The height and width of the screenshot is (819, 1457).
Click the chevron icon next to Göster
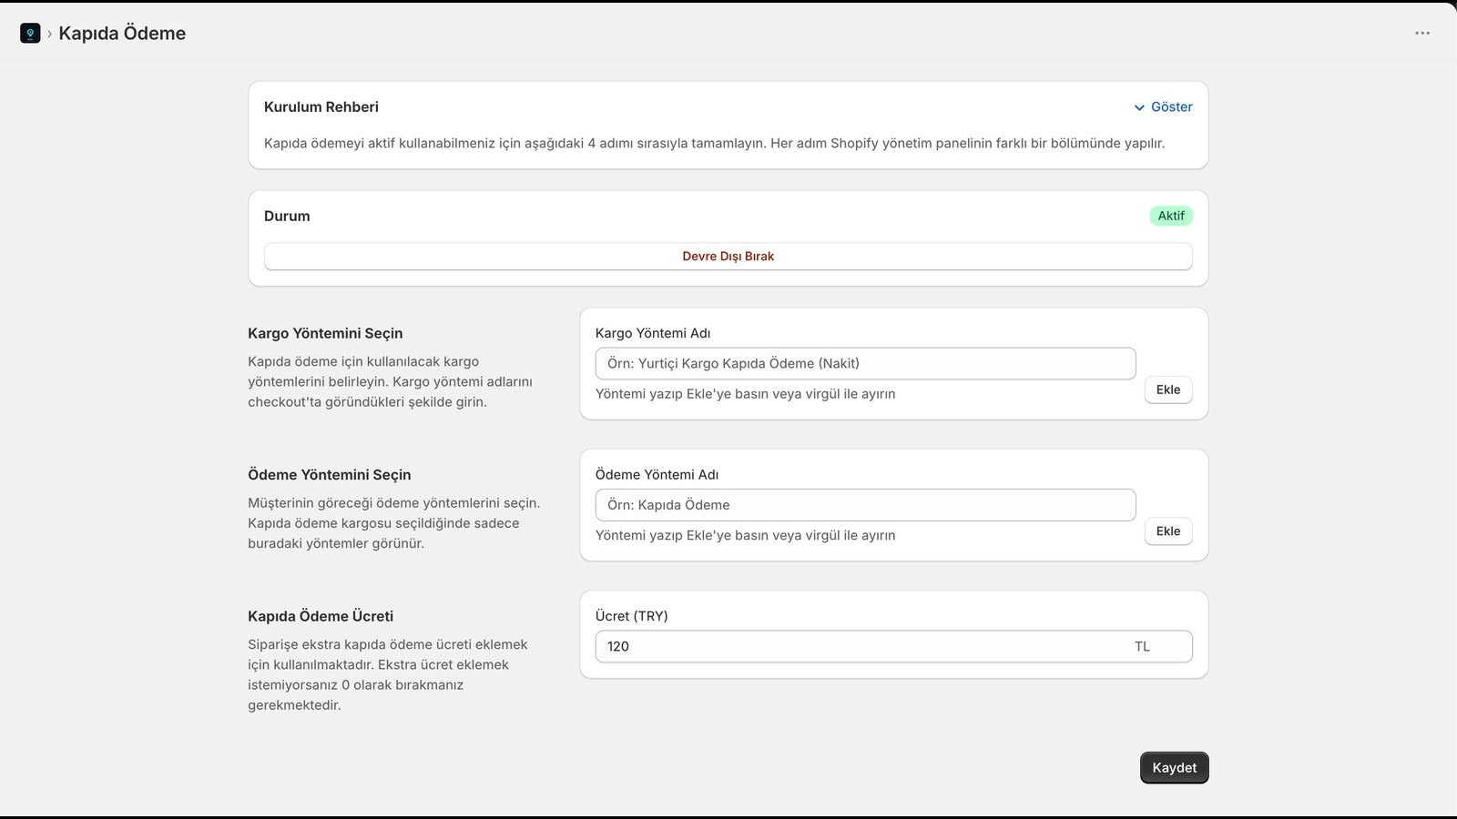(x=1139, y=107)
